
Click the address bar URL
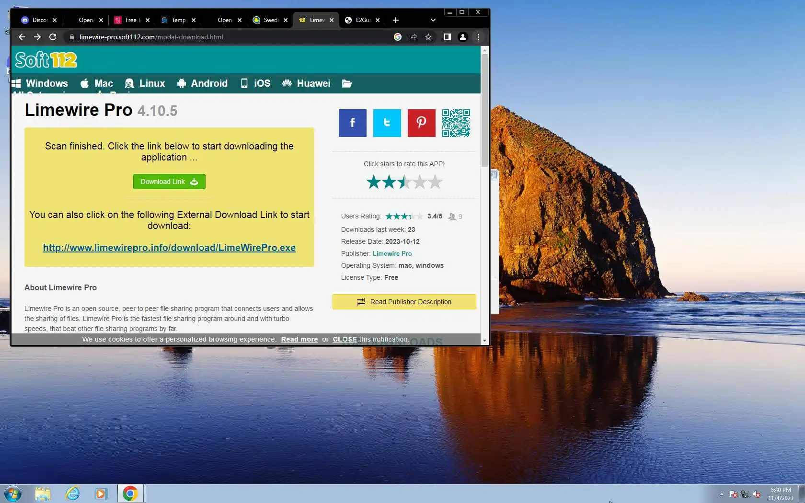click(x=151, y=37)
